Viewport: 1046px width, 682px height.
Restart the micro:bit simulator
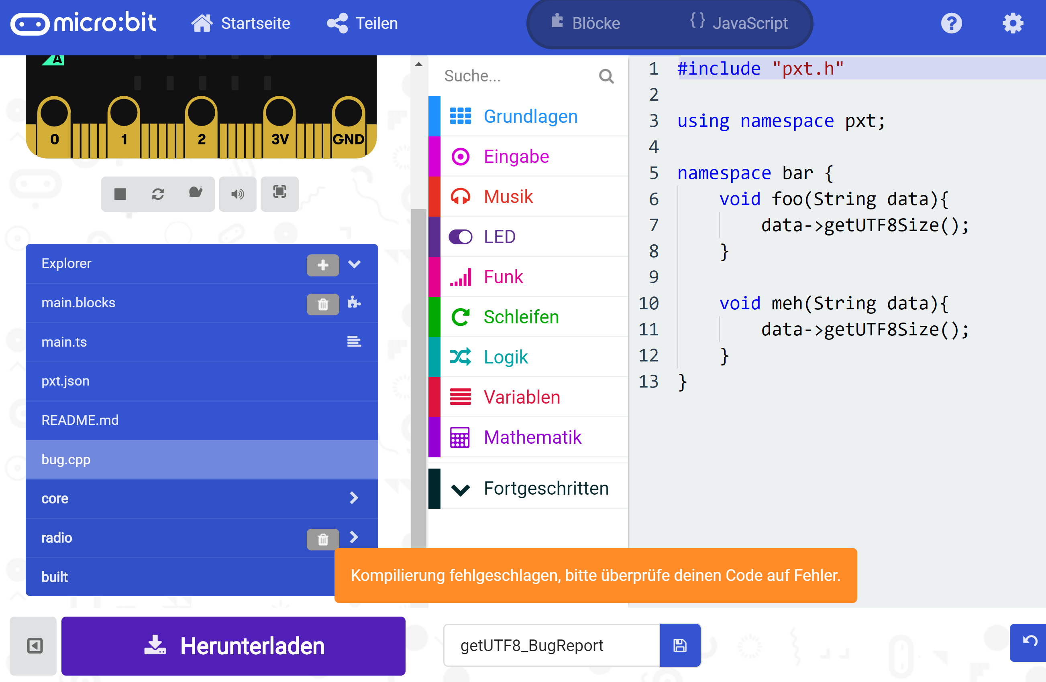pos(157,194)
